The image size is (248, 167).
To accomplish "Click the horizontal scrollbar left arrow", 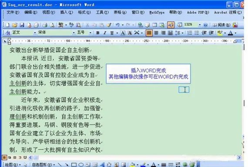I will (30, 157).
